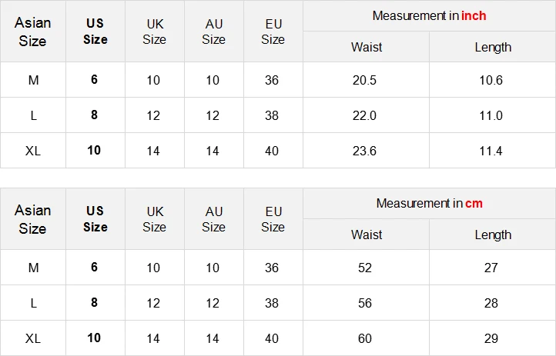Click "Asian Size" header in inch table
Image resolution: width=556 pixels, height=356 pixels.
(33, 32)
